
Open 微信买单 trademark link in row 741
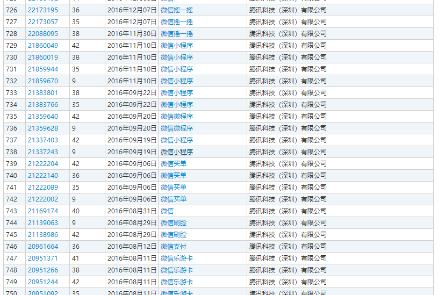[174, 188]
